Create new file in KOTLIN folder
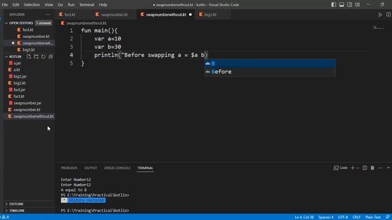 [29, 57]
